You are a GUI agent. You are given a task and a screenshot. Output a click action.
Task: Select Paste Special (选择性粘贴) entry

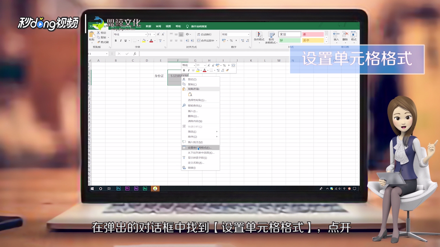click(x=200, y=100)
